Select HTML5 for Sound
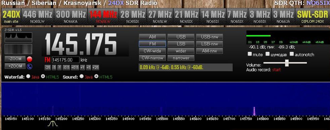Screen dimensions: 330x130 pos(96,76)
